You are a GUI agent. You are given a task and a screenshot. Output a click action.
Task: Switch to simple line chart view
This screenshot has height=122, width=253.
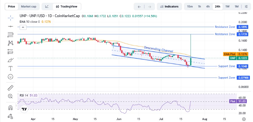click(x=47, y=7)
